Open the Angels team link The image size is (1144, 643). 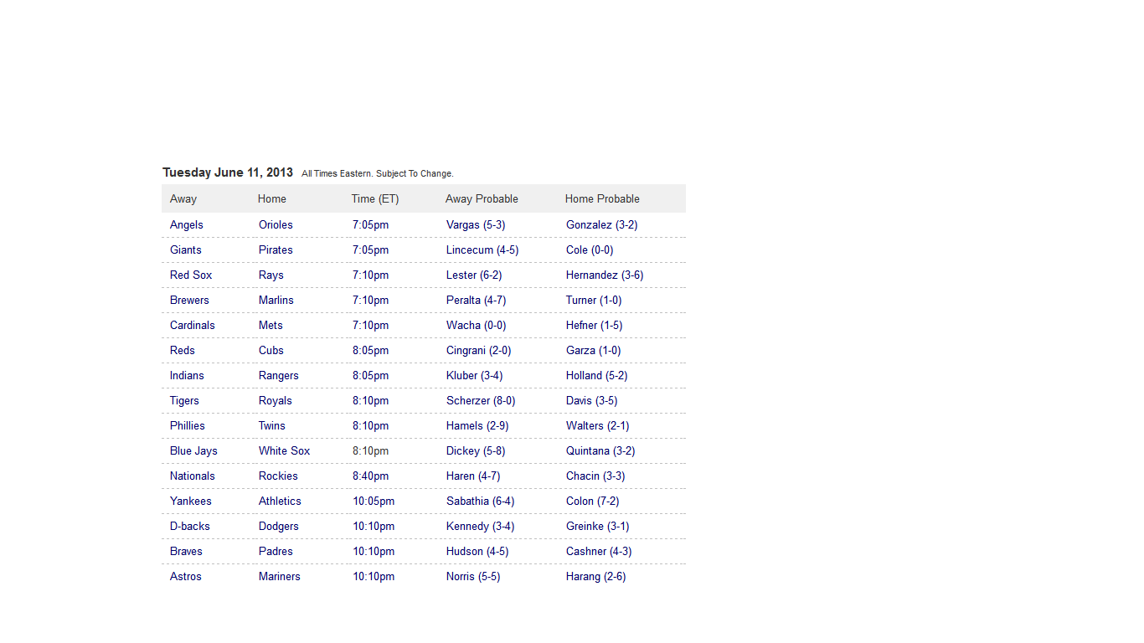[x=186, y=224]
